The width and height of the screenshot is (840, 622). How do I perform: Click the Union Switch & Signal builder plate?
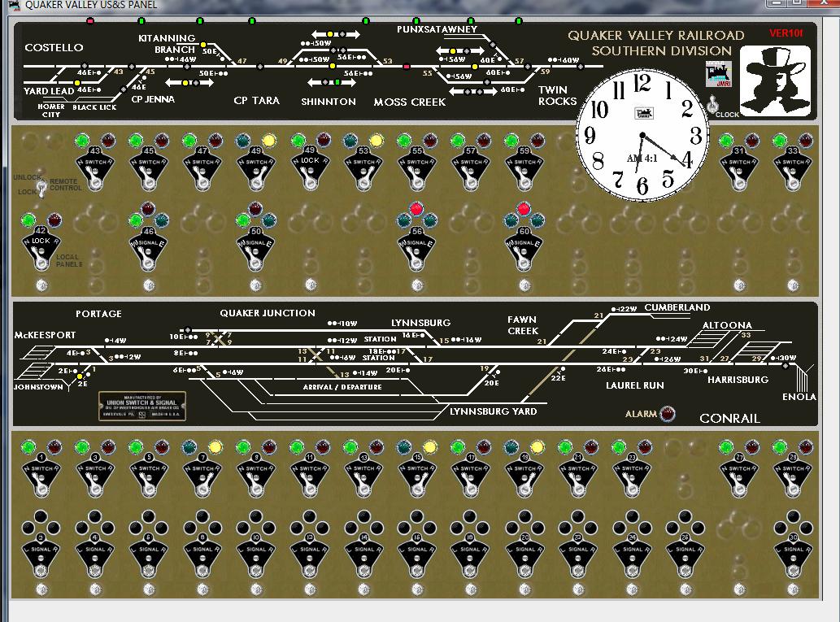coord(142,406)
